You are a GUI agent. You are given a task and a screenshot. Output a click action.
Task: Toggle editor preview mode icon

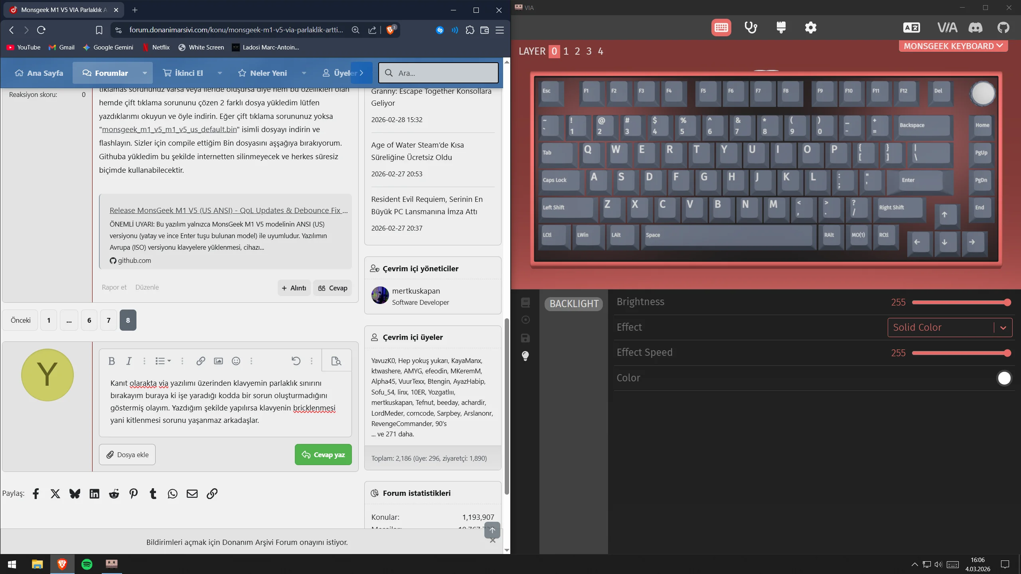[336, 361]
